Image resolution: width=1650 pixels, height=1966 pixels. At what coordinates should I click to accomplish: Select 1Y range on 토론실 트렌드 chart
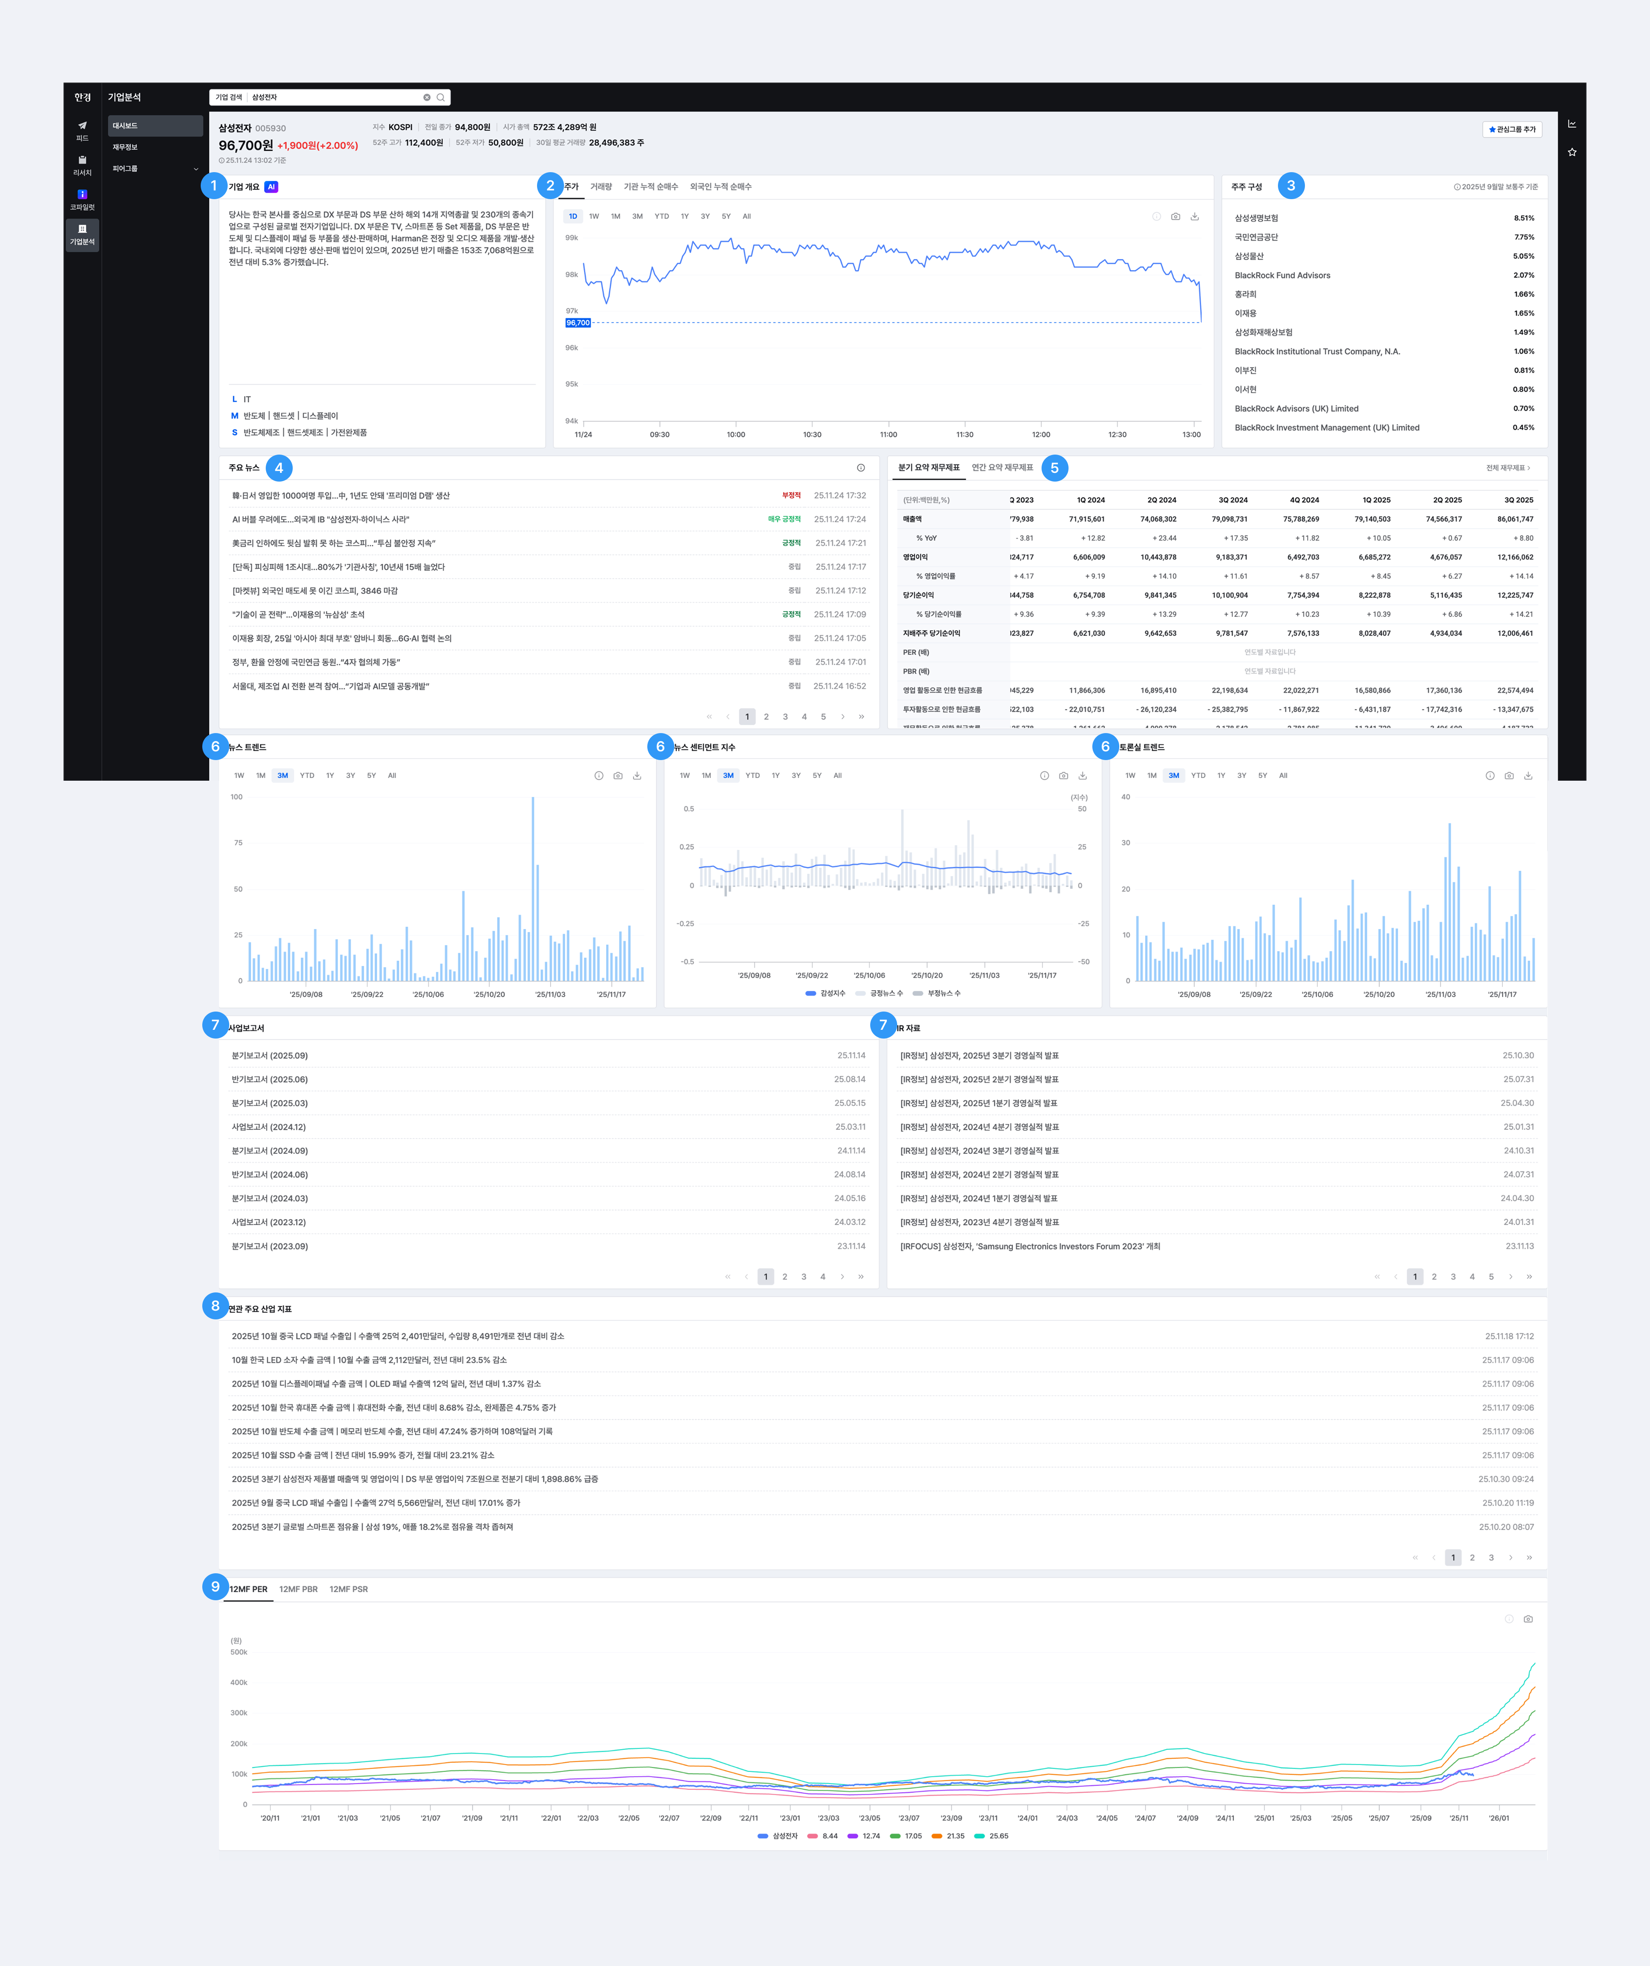click(1221, 776)
